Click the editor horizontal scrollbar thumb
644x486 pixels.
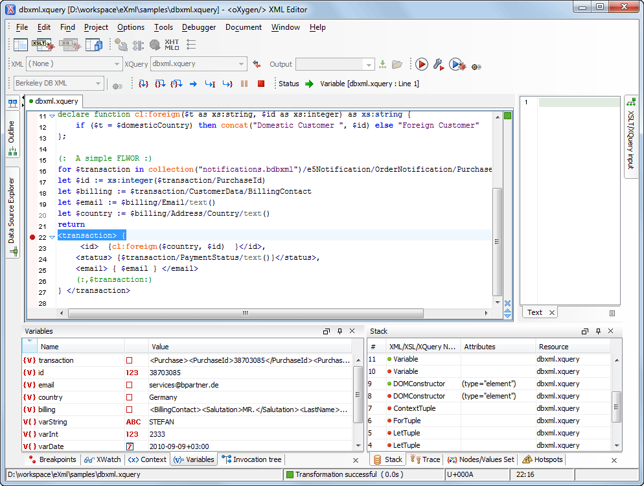coord(246,314)
